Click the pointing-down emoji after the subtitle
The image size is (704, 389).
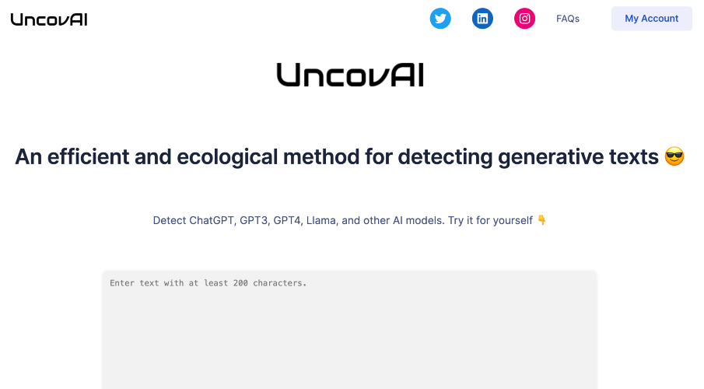click(542, 220)
